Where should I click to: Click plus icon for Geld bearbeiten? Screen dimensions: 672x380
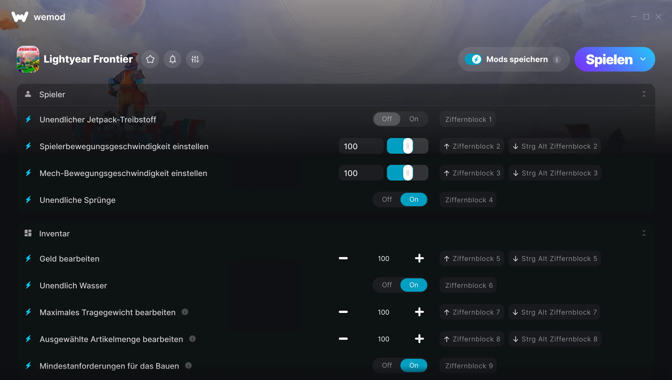tap(419, 258)
